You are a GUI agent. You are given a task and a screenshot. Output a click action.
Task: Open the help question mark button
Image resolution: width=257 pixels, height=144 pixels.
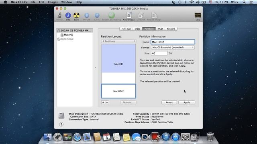click(61, 124)
